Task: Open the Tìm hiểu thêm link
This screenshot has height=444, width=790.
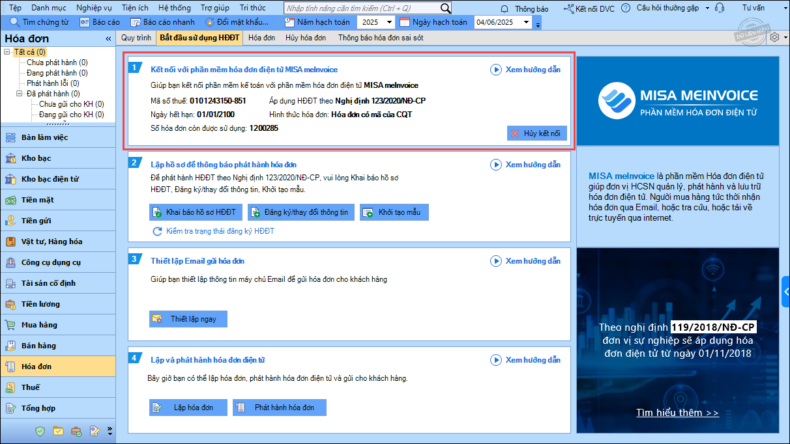Action: tap(678, 413)
